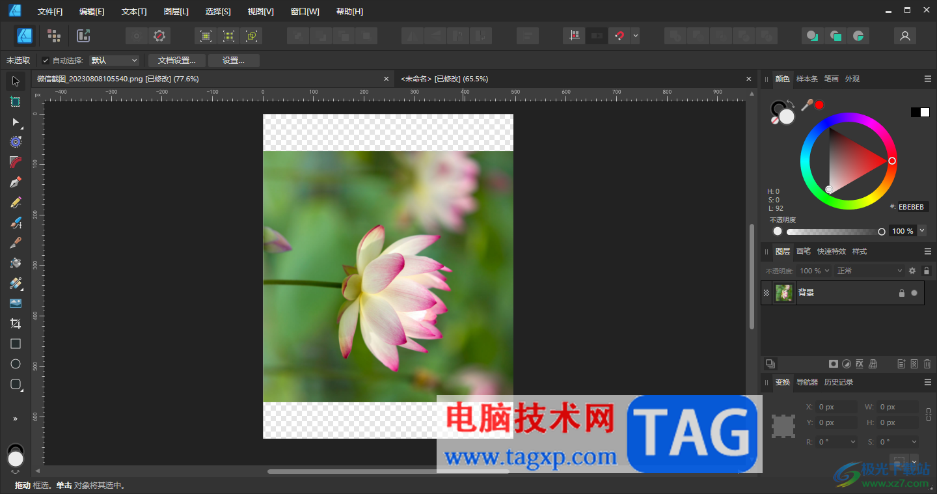Screen dimensions: 937x494
Task: Expand more tools chevron in toolbar
Action: tap(16, 419)
